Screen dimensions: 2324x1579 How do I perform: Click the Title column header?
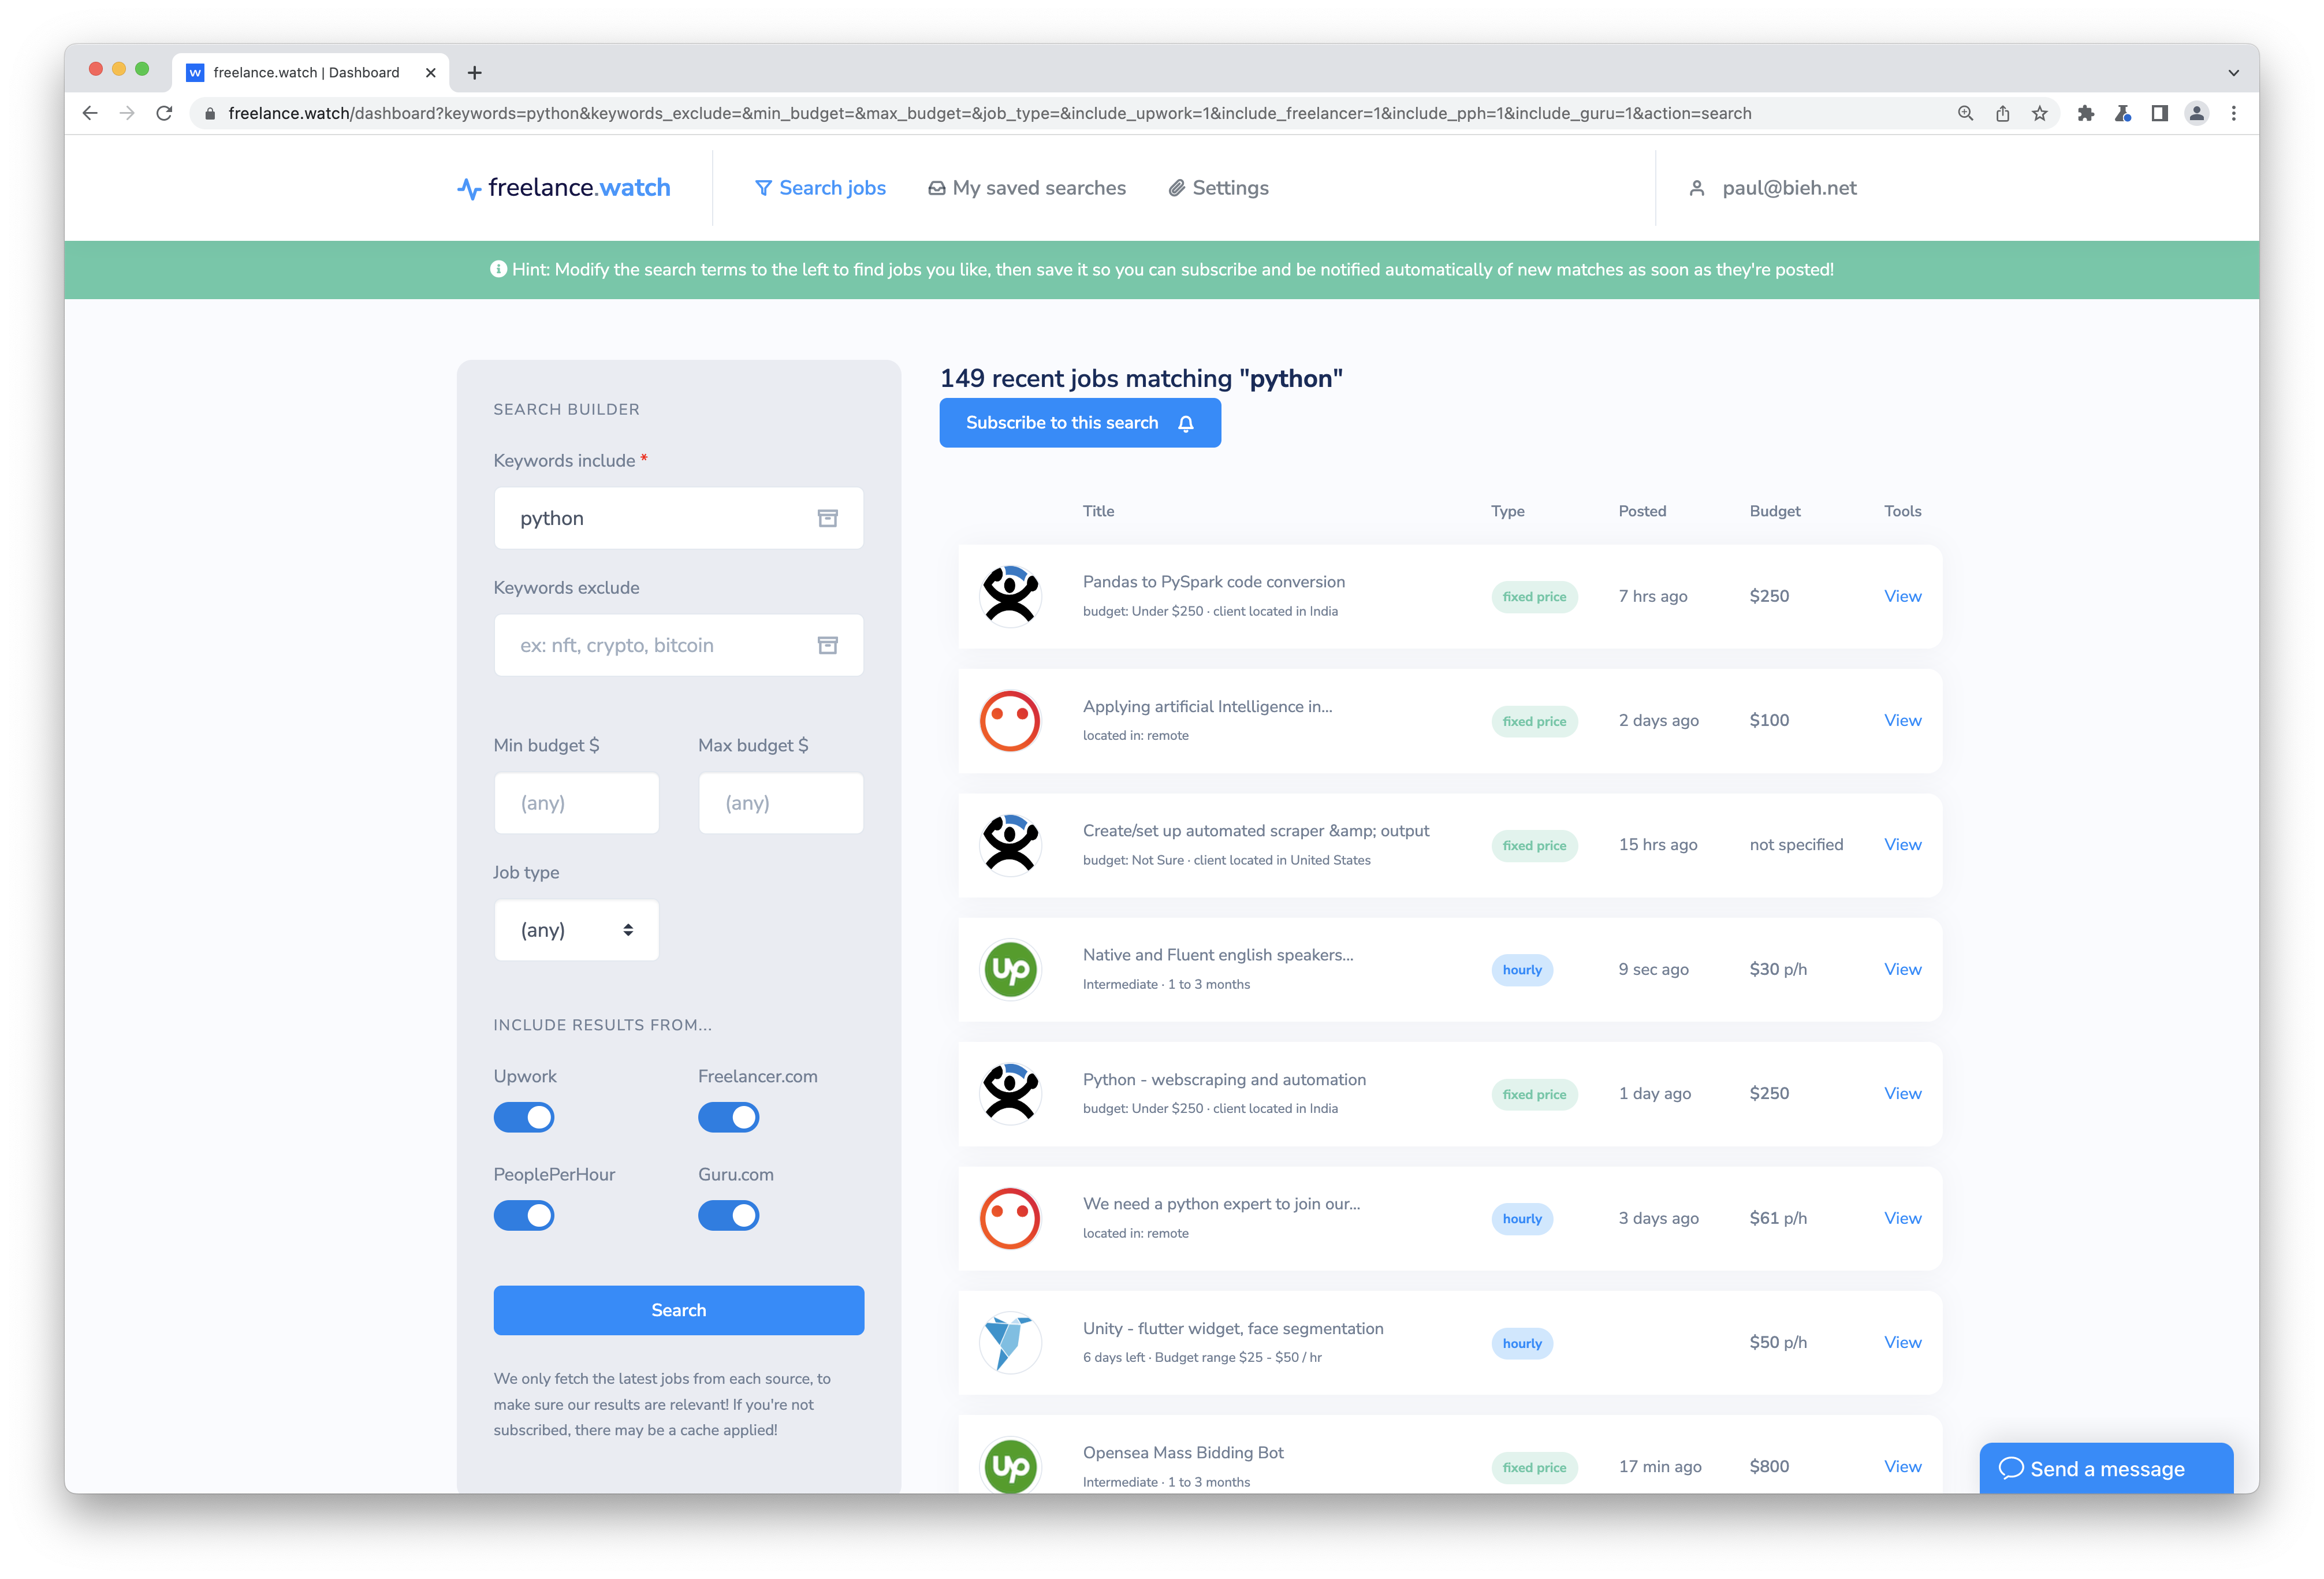pos(1098,511)
